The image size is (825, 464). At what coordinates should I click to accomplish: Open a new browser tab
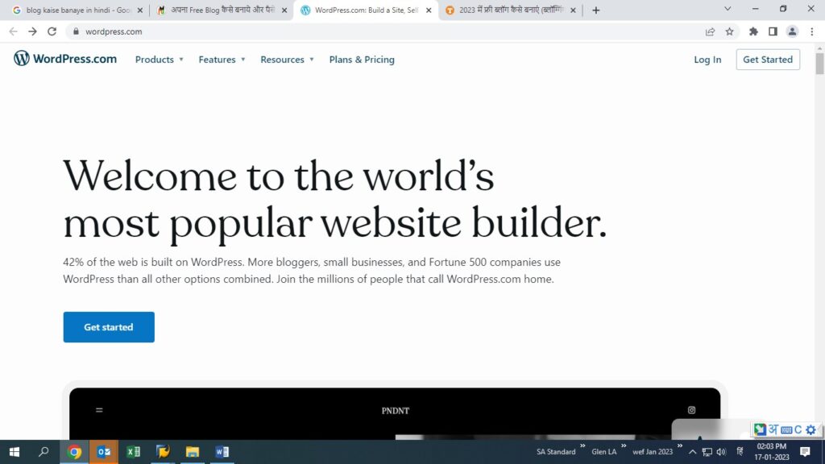596,10
